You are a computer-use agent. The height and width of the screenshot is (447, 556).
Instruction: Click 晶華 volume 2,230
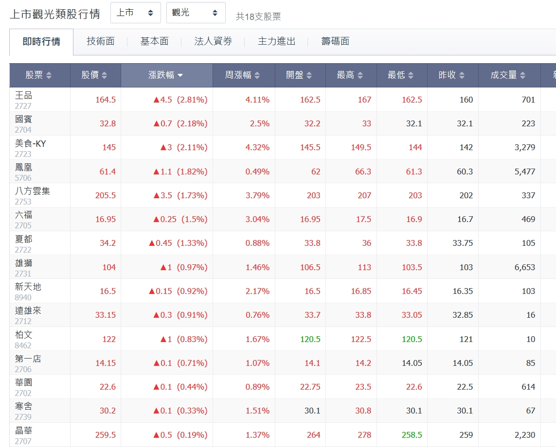(525, 435)
